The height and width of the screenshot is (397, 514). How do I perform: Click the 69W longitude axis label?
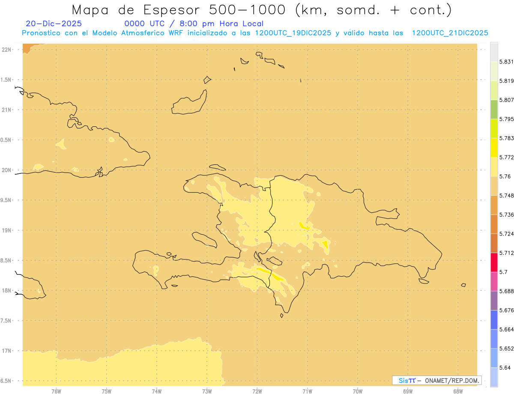coord(408,391)
